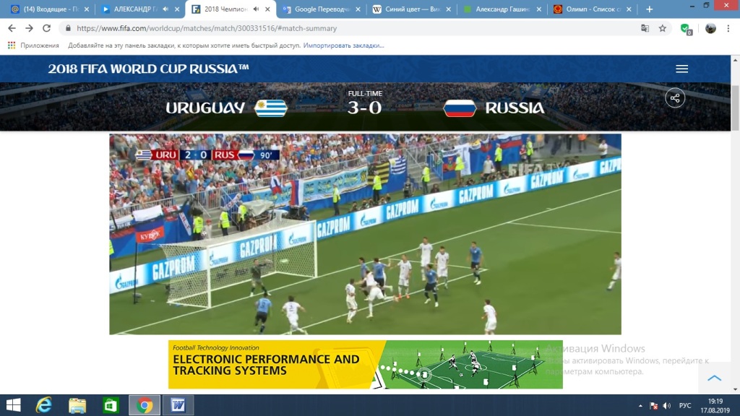
Task: Open the Windows Start menu
Action: (13, 405)
